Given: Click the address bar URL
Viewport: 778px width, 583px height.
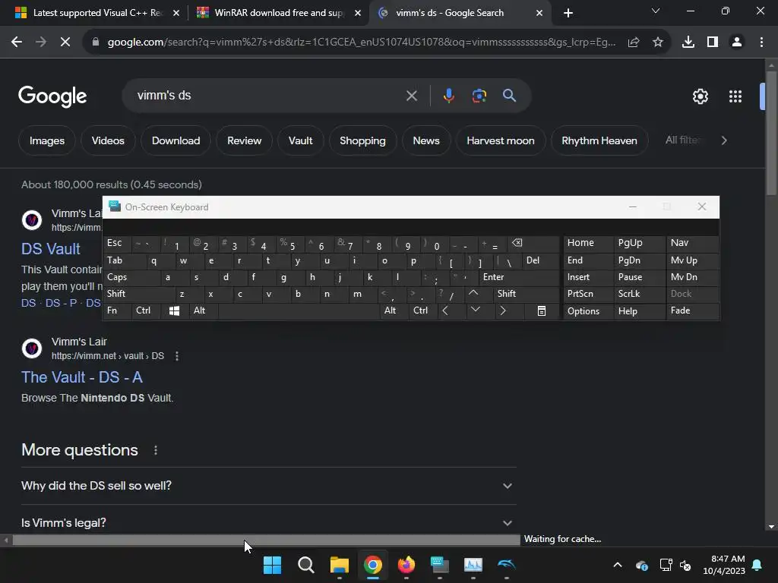Looking at the screenshot, I should [361, 43].
